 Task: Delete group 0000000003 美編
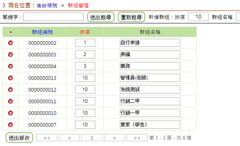click(10, 54)
